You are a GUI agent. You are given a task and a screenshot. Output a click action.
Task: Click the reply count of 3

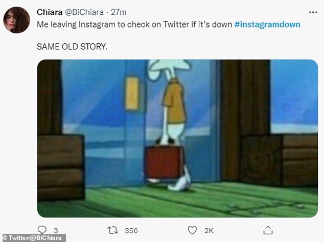pyautogui.click(x=56, y=230)
